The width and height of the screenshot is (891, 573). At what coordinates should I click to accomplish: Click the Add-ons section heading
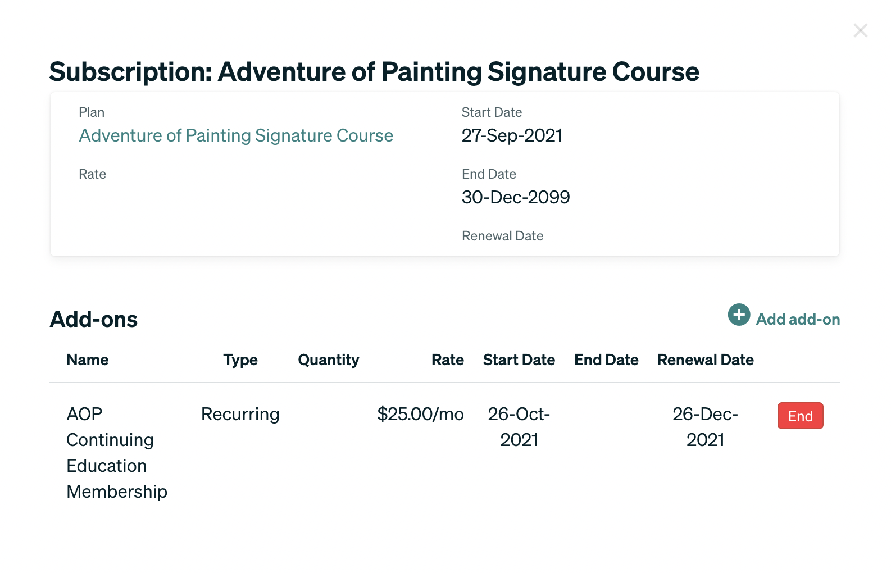[x=94, y=320]
